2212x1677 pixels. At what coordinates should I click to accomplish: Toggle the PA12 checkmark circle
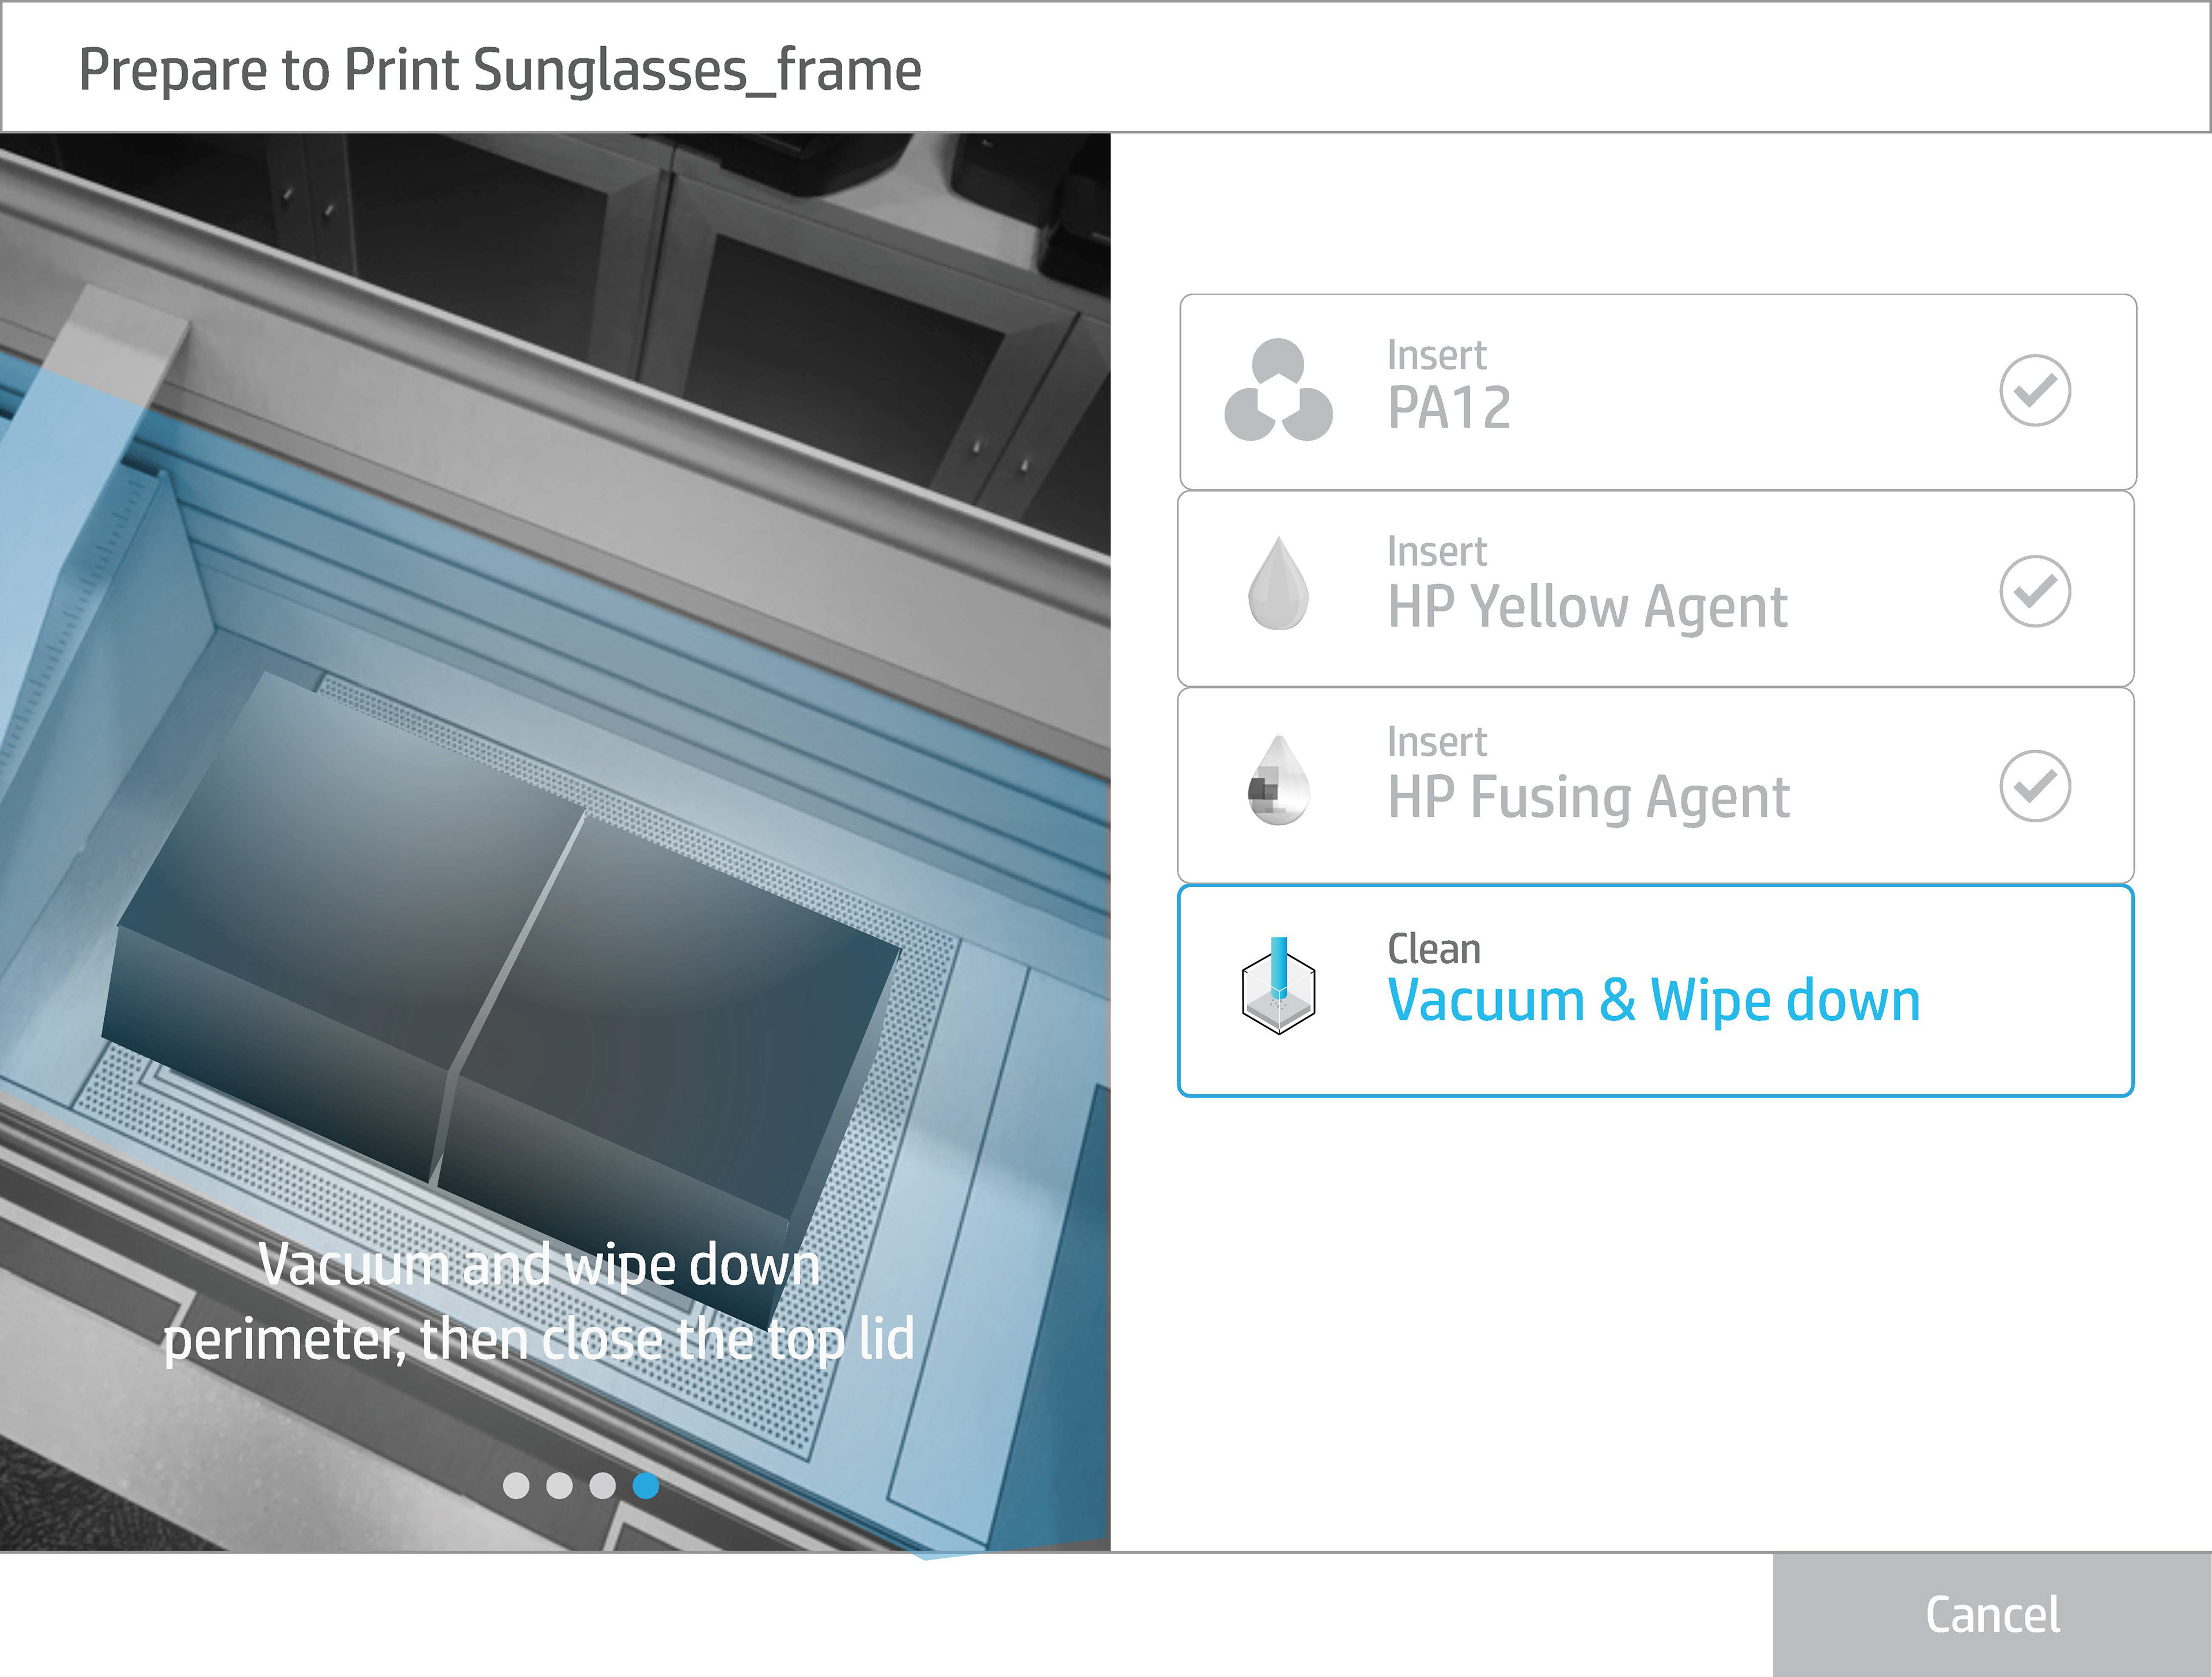[x=2034, y=390]
